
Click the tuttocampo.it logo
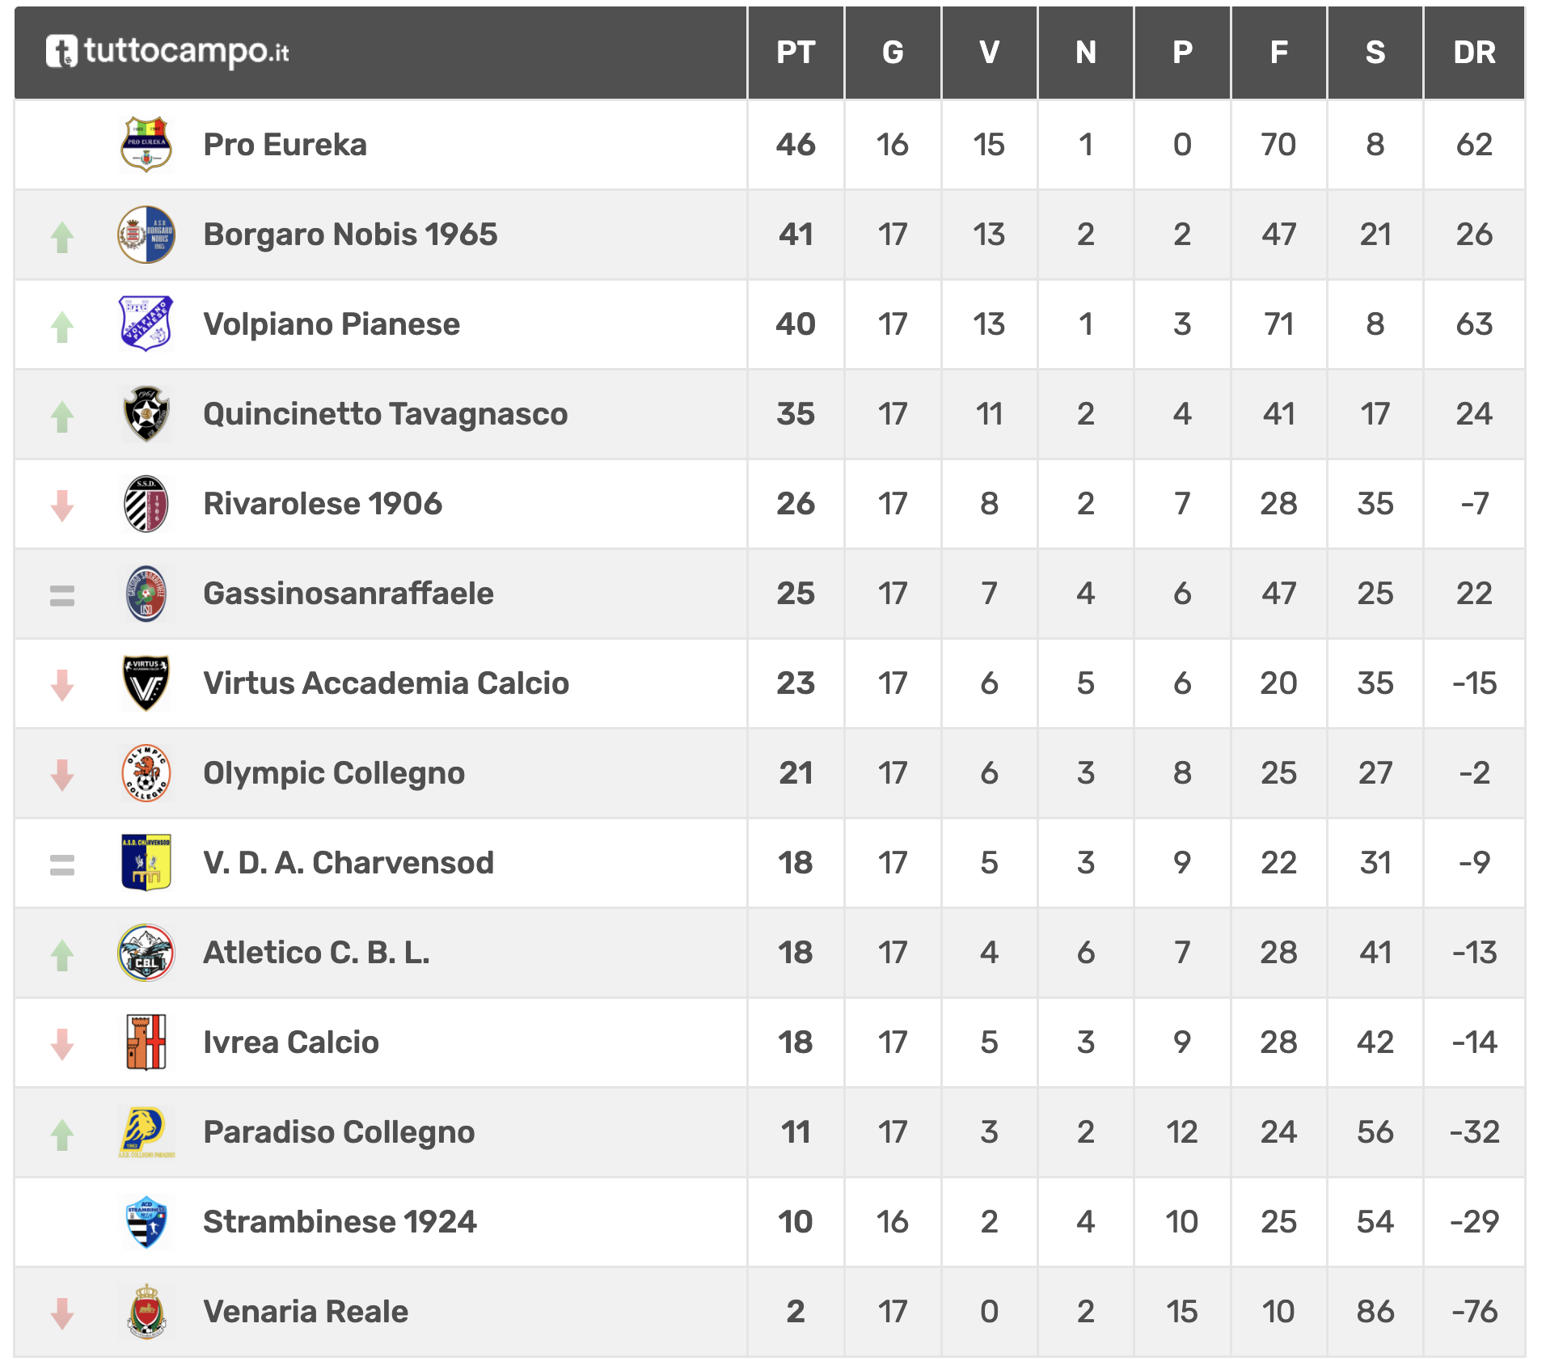coord(167,52)
